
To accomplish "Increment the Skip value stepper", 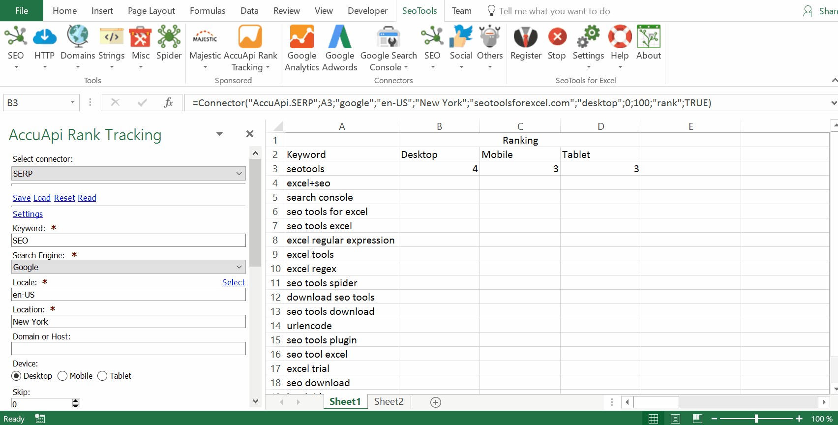I will click(76, 401).
